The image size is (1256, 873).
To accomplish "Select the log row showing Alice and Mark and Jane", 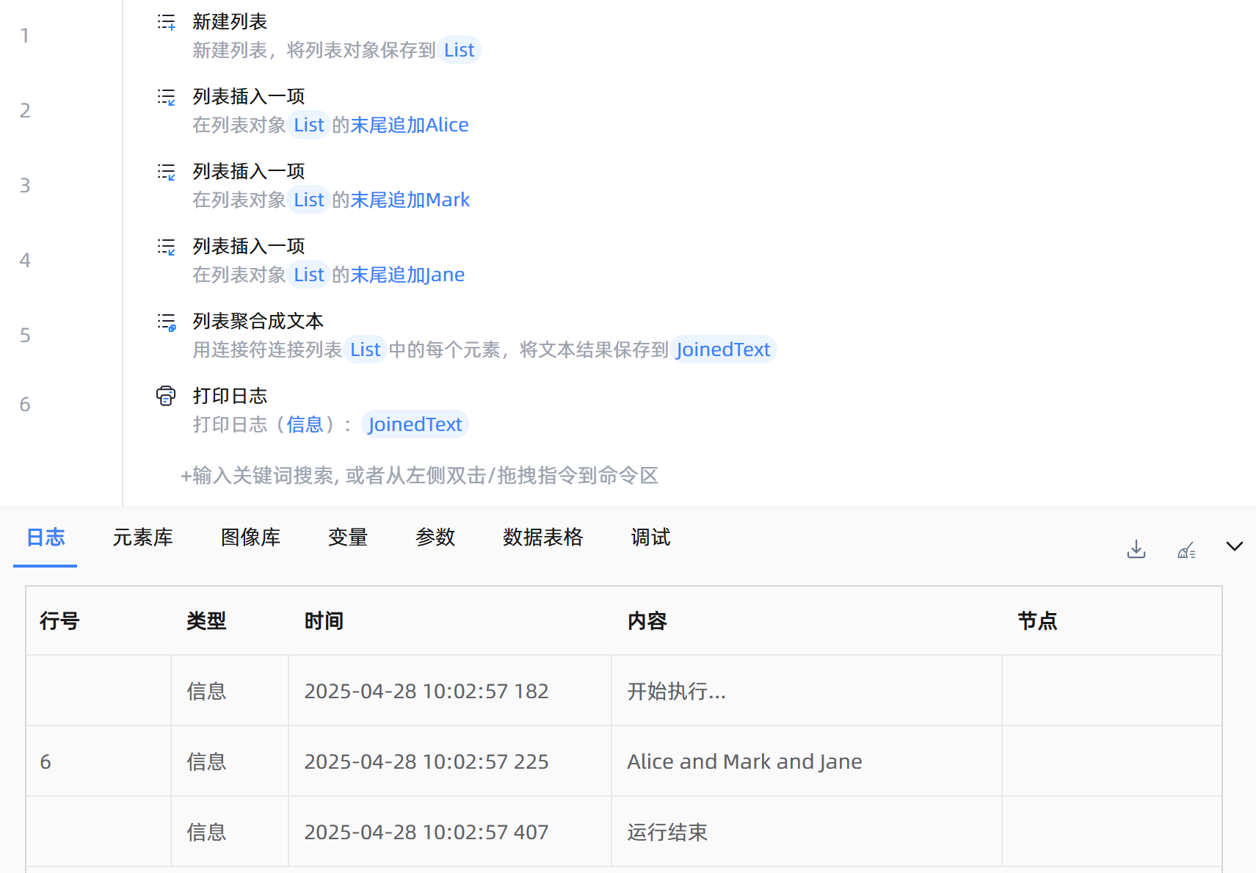I will click(744, 761).
